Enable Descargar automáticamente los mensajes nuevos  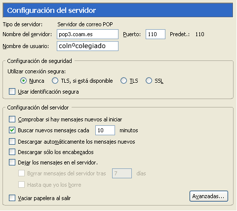tap(12, 142)
